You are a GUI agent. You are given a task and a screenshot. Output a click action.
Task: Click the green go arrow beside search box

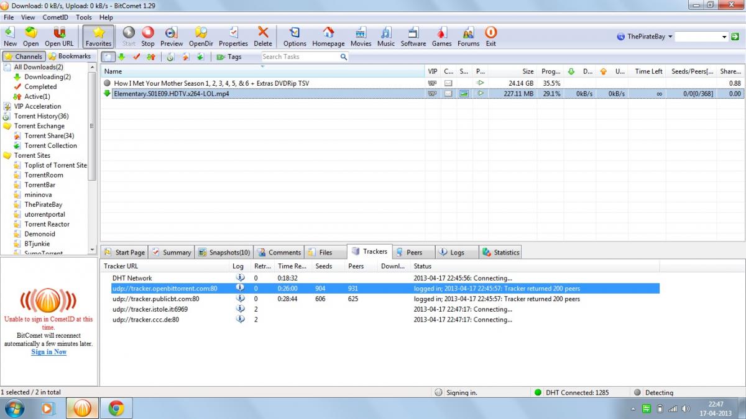click(x=735, y=37)
